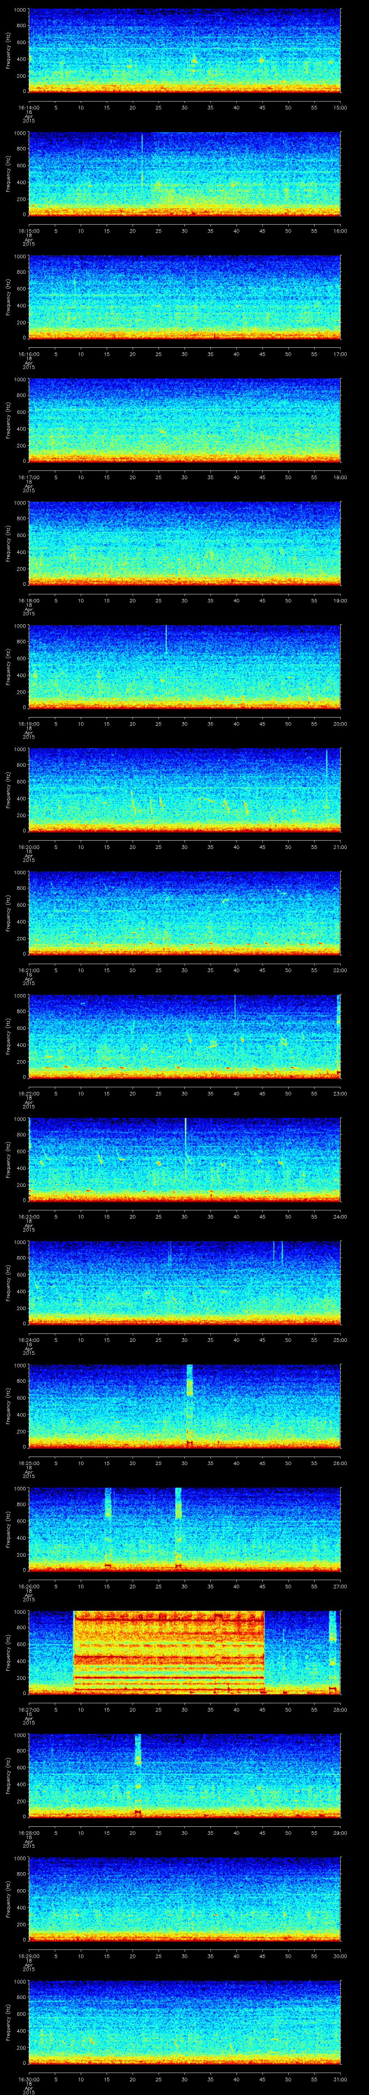Click the burst near 28 seconds in the 16:26:00 panel
This screenshot has height=2095, width=369.
178,1529
